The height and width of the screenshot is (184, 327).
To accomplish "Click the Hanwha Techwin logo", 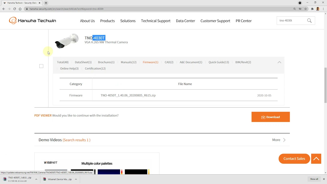I will pos(32,21).
